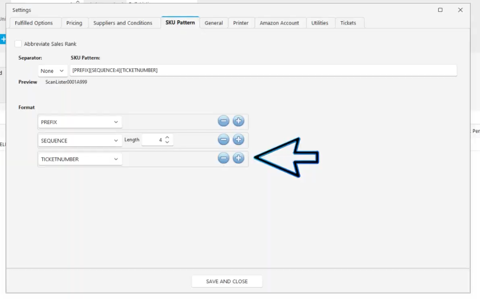Open the Printer tab
The width and height of the screenshot is (480, 299).
click(x=240, y=23)
